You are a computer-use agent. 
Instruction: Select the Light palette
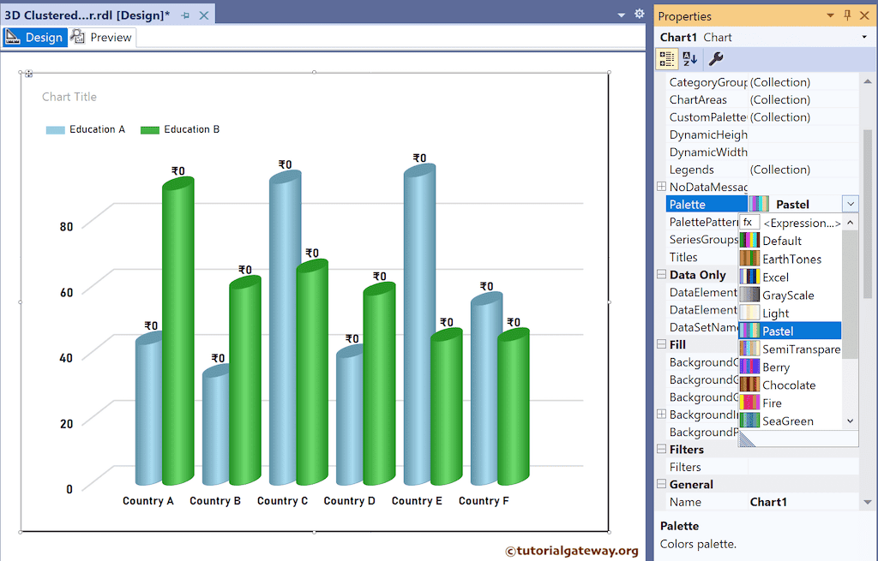click(790, 313)
